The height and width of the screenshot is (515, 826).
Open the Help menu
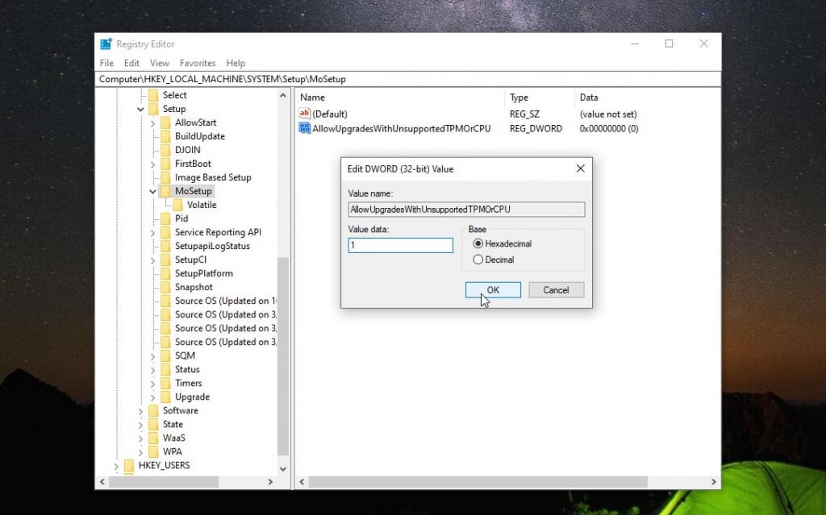(236, 63)
